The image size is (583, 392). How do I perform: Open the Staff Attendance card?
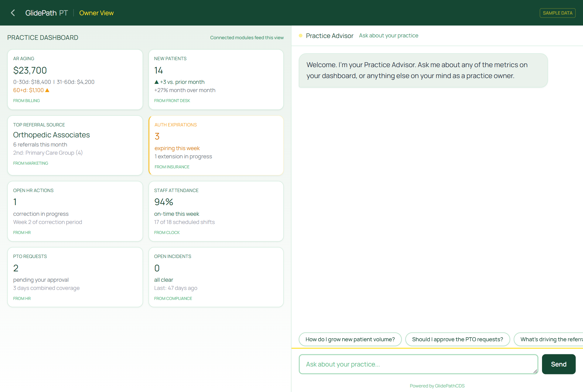pyautogui.click(x=216, y=211)
